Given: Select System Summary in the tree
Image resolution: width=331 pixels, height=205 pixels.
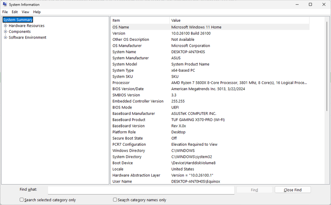Looking at the screenshot, I should pyautogui.click(x=18, y=20).
